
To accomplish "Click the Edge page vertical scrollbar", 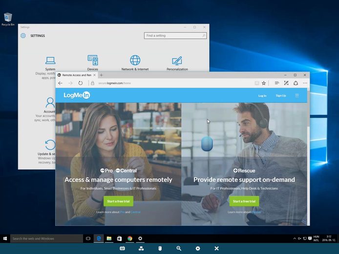I will click(x=308, y=156).
